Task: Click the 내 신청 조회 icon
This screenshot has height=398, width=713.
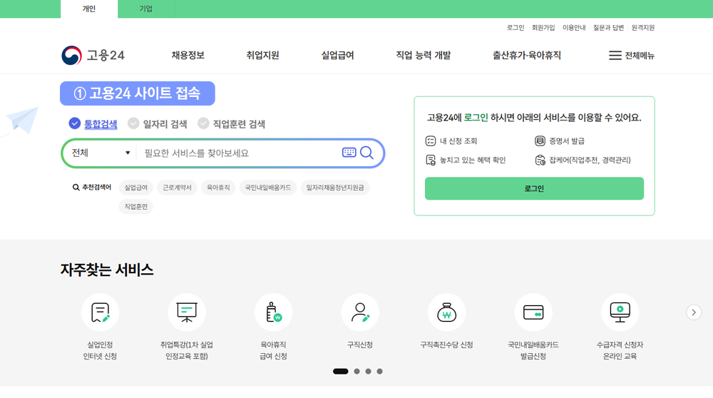Action: (431, 141)
